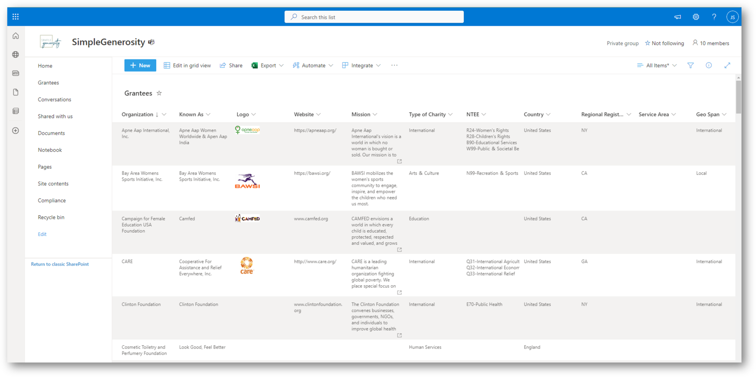Open the settings gear icon
Screen dimensions: 756x377
tap(696, 17)
